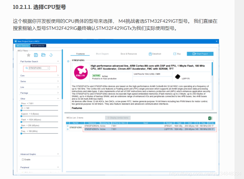
Task: Toggle favorite star beside STM32F429IG heading
Action: 68,61
